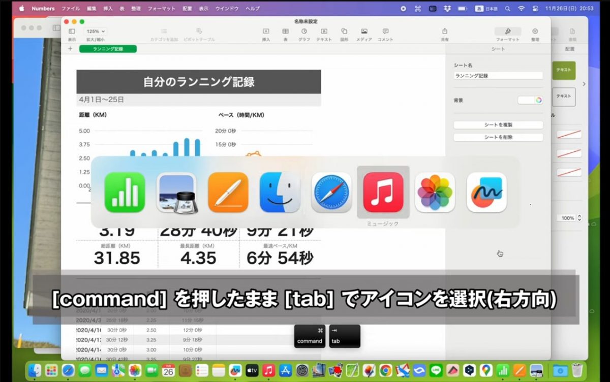Click the menu bar date and time
This screenshot has width=610, height=382.
(x=568, y=9)
